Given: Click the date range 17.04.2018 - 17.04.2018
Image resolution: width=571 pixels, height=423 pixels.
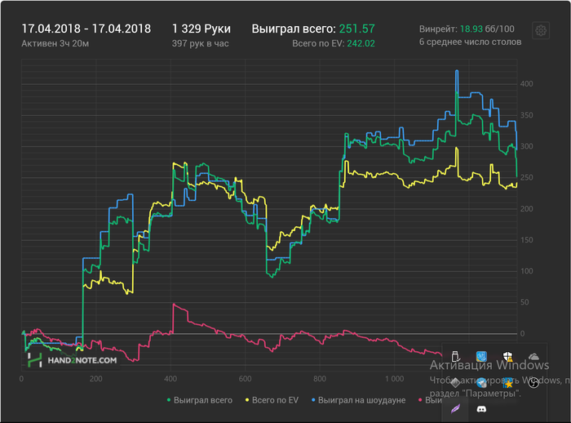Looking at the screenshot, I should (86, 29).
